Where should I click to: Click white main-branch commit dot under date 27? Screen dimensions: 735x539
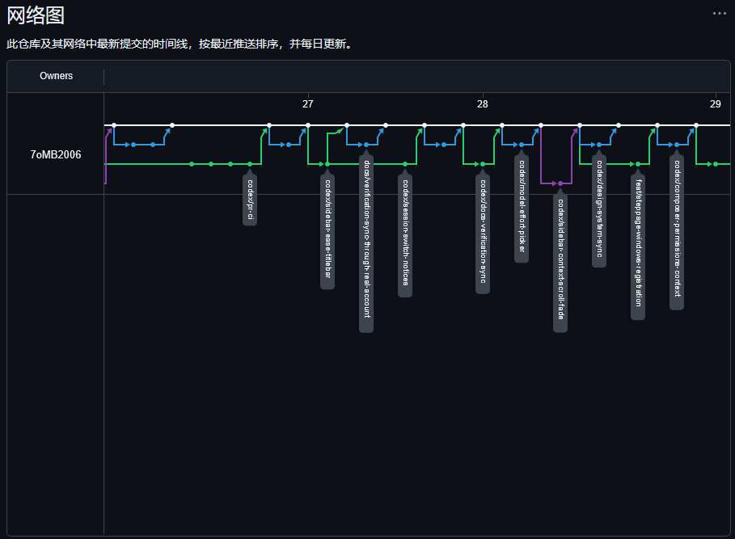(x=308, y=125)
